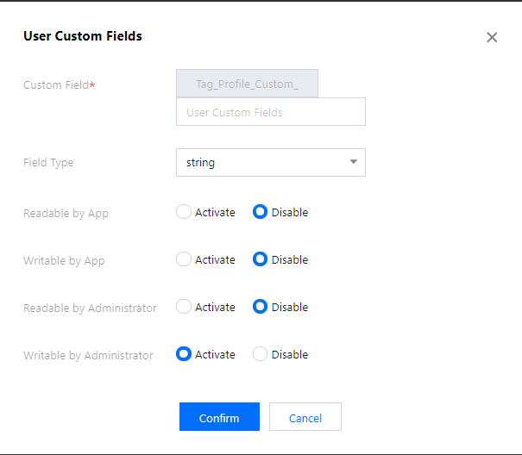Cancel the custom field dialog
The image size is (522, 455).
(305, 417)
